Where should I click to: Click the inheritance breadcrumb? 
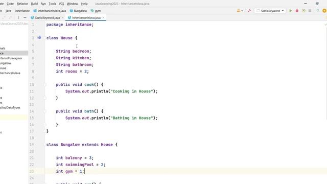[22, 11]
